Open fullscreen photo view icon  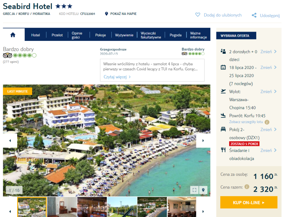click(194, 190)
